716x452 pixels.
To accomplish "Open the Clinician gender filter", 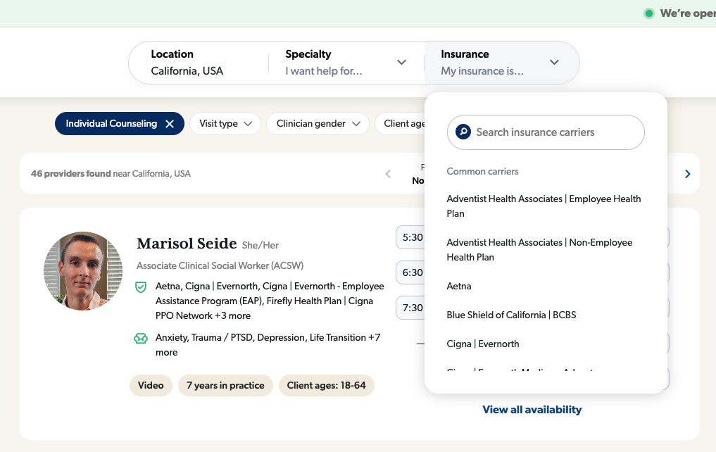I will coord(318,124).
